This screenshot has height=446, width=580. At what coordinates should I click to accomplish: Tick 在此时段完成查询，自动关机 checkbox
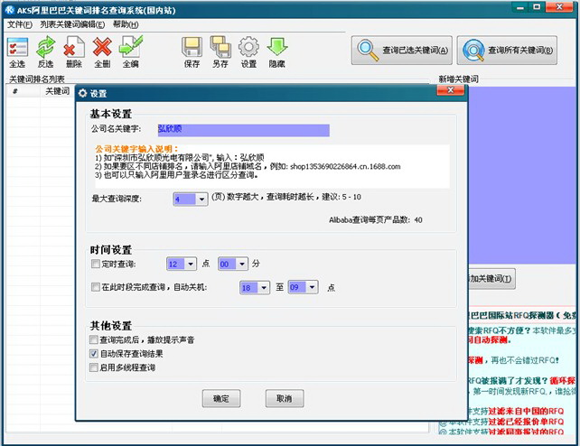point(96,287)
